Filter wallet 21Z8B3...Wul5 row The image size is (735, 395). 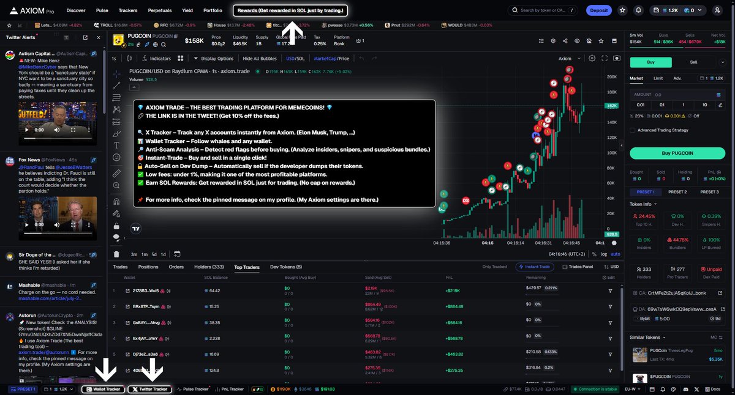click(x=610, y=290)
